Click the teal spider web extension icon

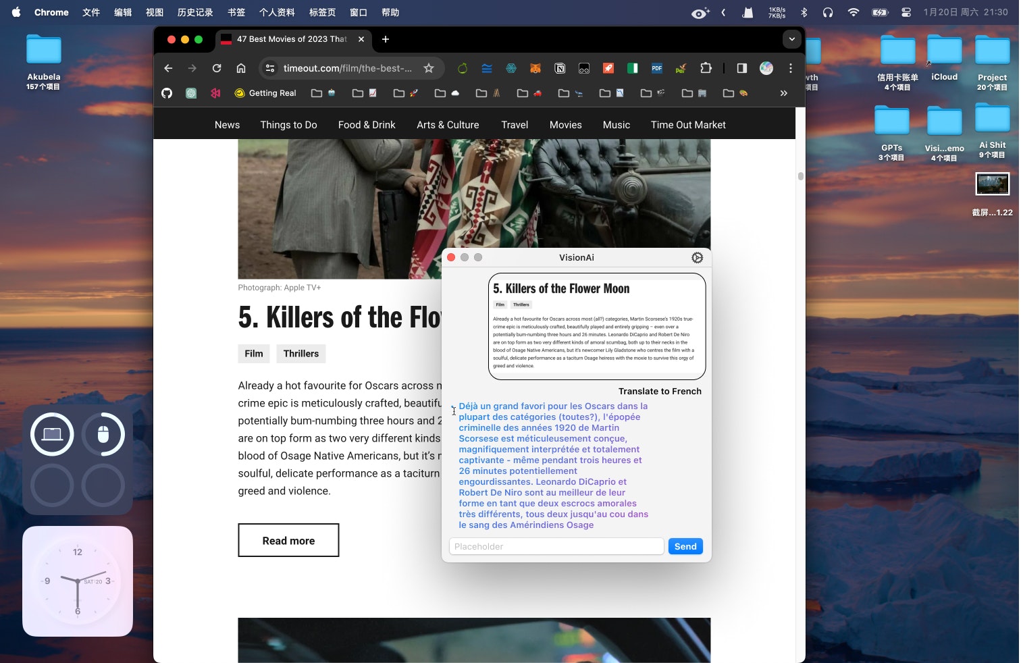(x=511, y=68)
